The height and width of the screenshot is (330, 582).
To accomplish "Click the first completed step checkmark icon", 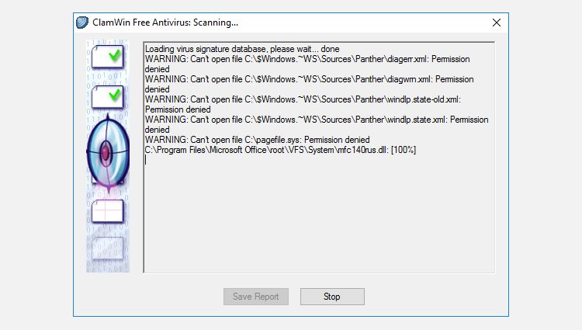I will pyautogui.click(x=108, y=57).
